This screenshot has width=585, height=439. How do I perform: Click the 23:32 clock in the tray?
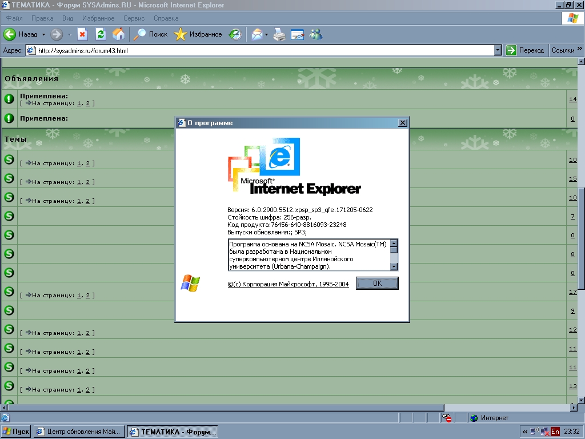click(571, 432)
